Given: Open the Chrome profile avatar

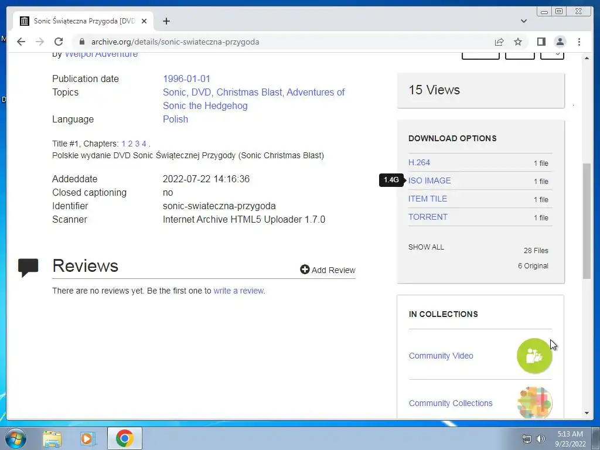Looking at the screenshot, I should [x=560, y=42].
